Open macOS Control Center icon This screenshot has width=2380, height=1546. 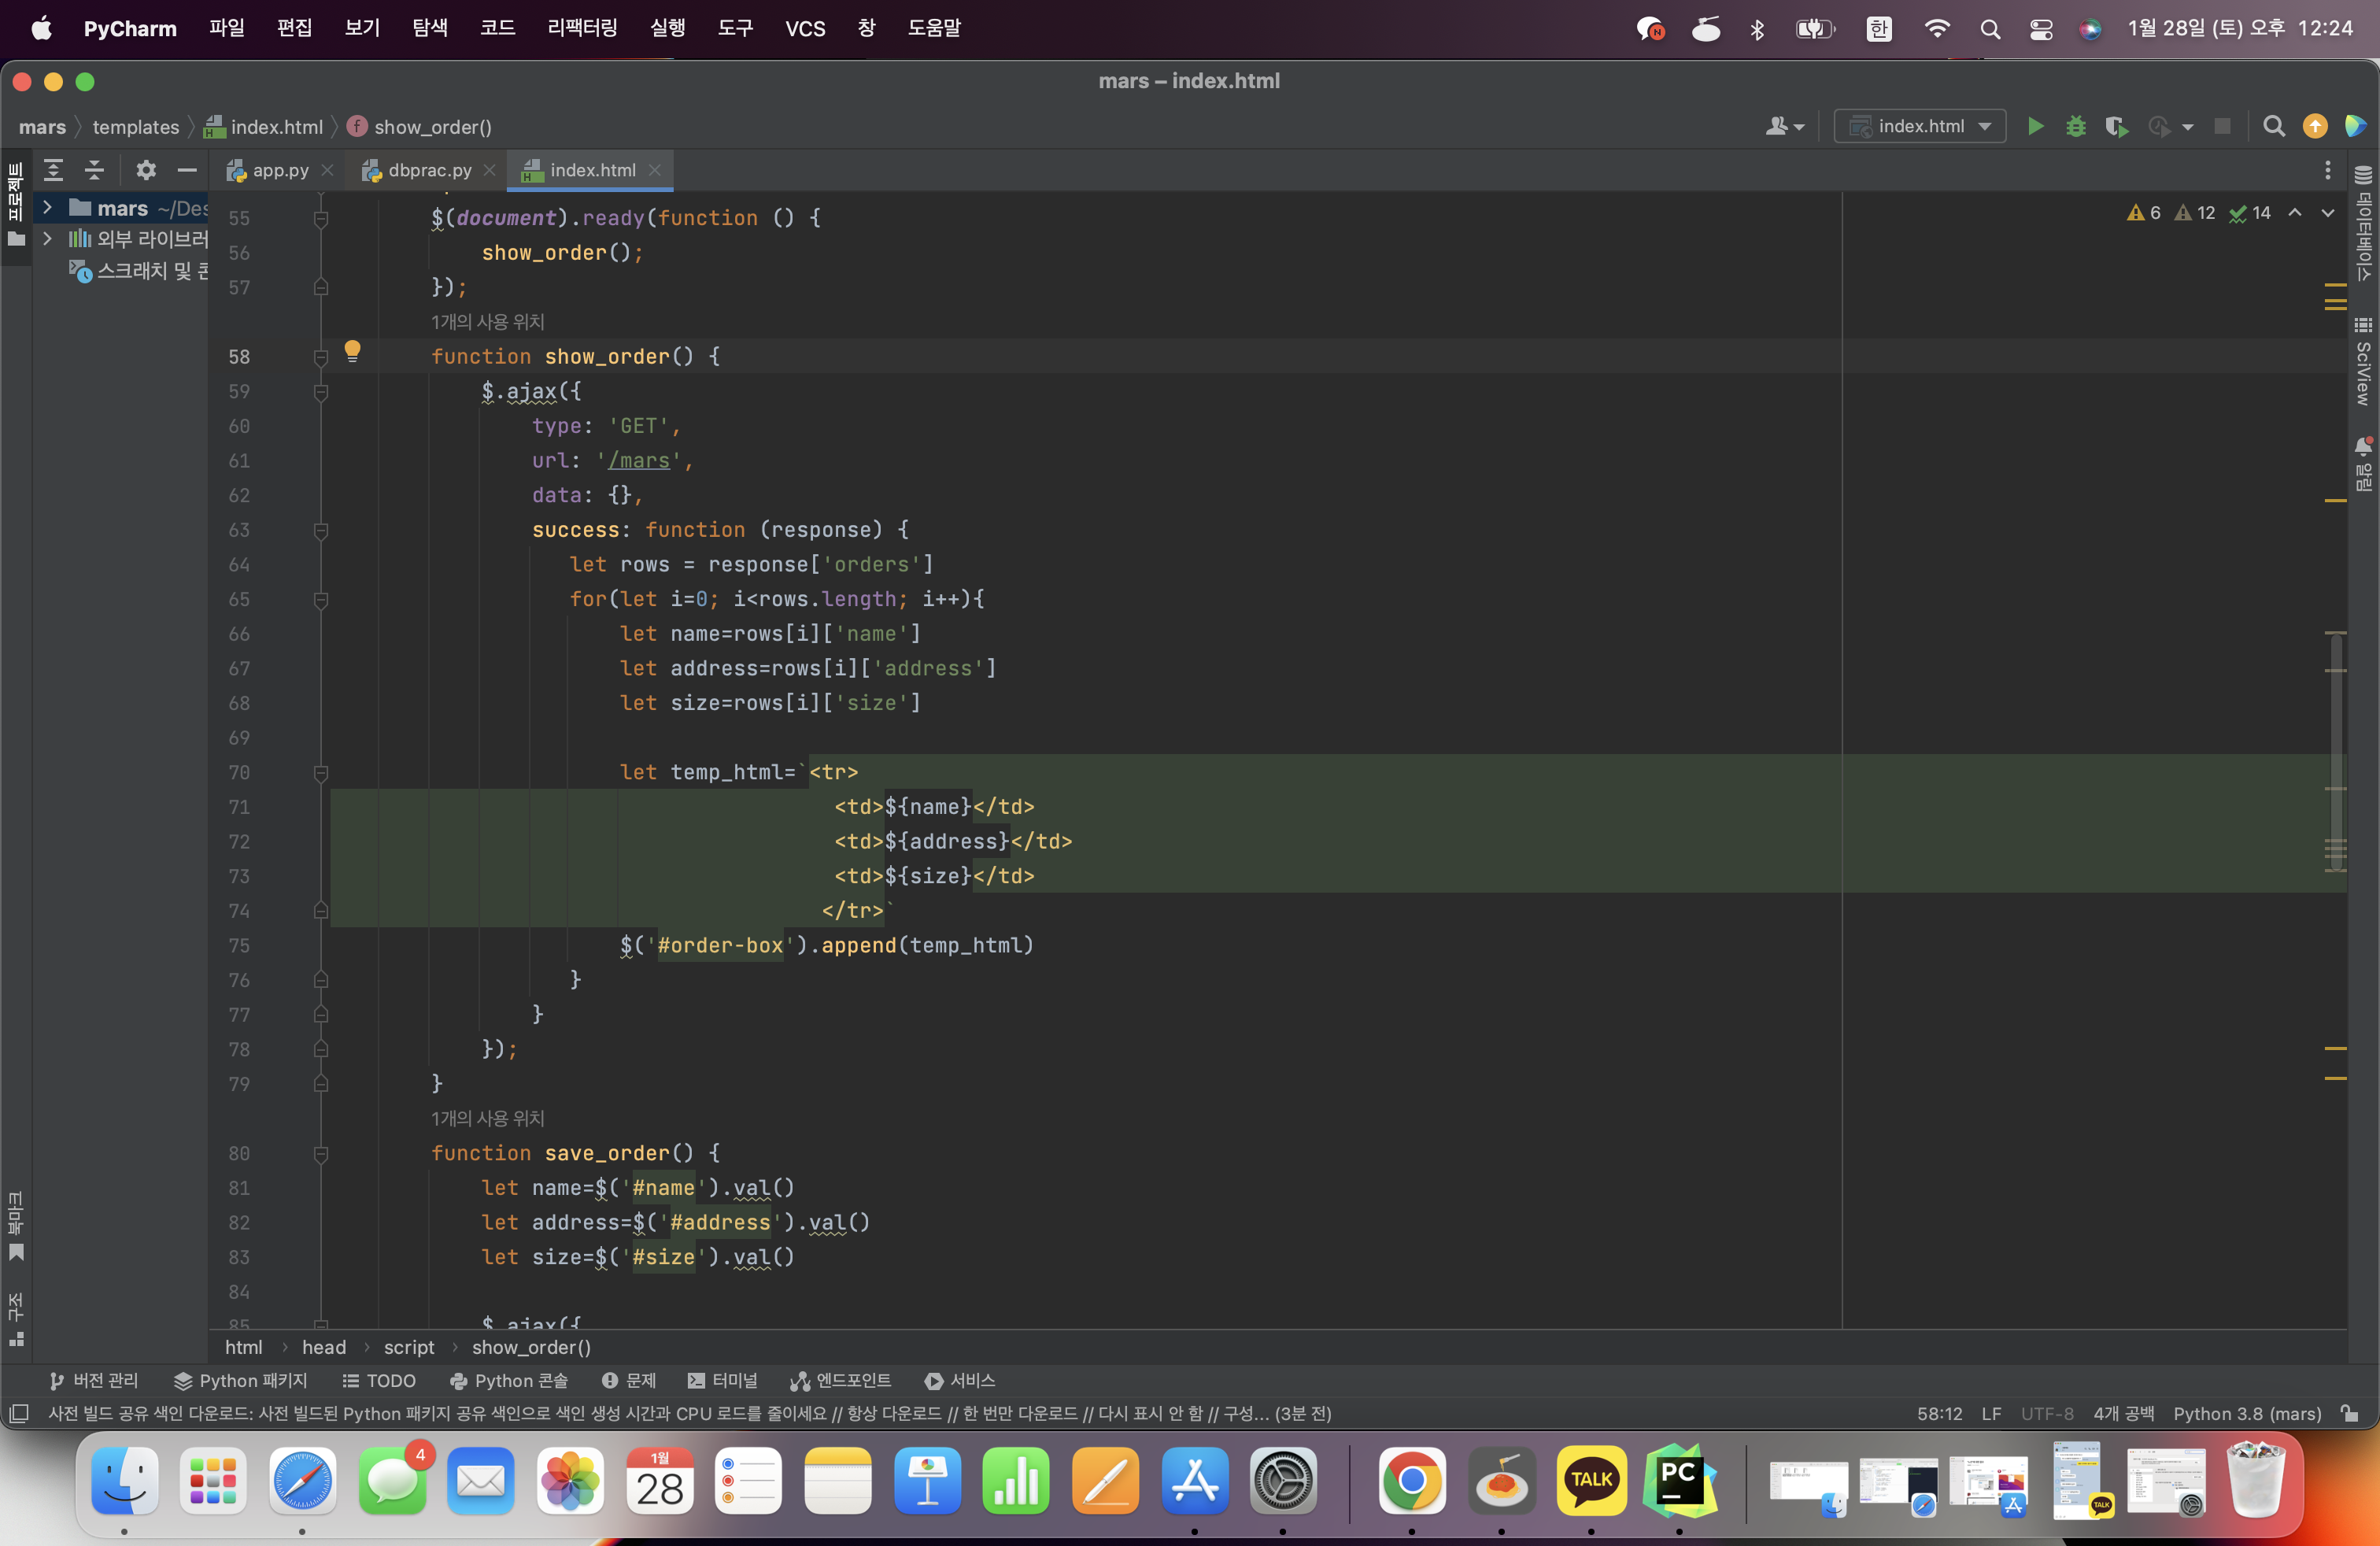pos(2041,29)
